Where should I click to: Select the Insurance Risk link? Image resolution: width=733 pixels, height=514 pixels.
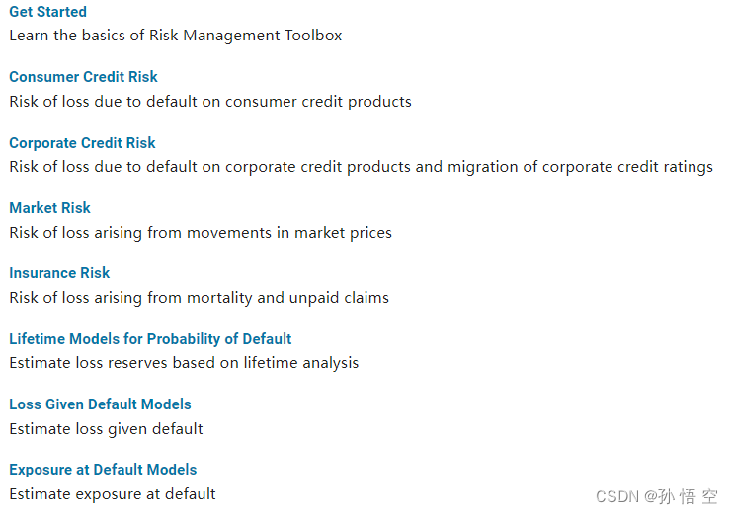(x=59, y=273)
